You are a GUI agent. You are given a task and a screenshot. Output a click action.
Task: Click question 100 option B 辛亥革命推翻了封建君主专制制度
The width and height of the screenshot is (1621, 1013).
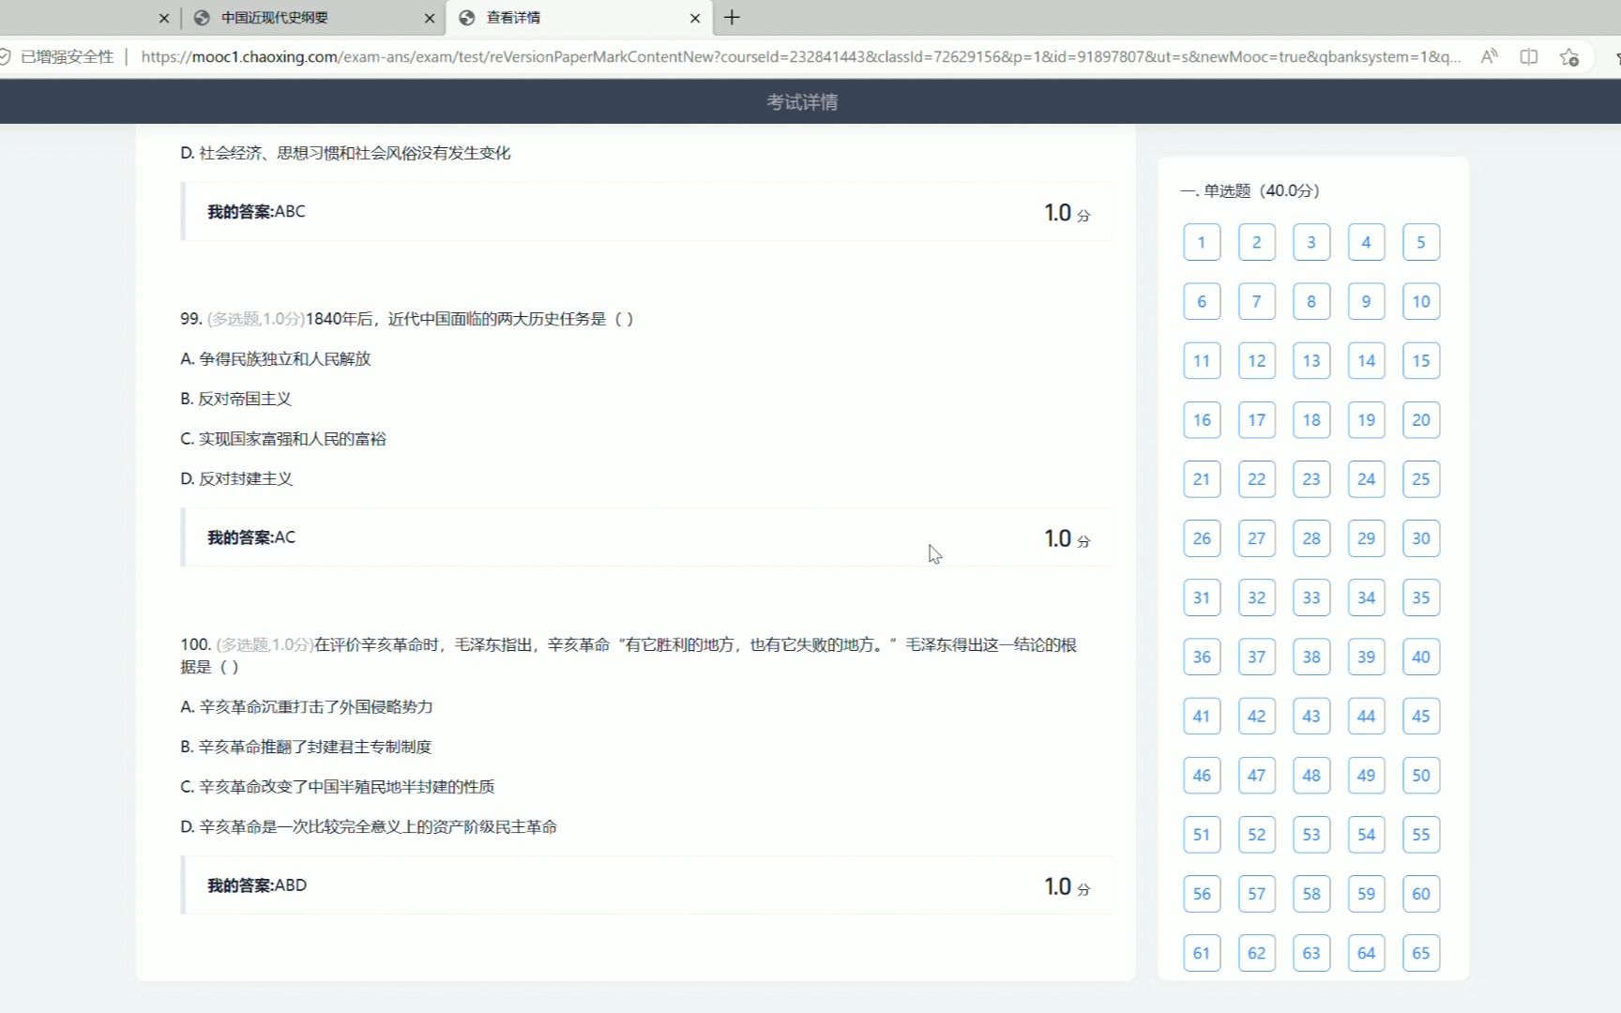tap(306, 747)
